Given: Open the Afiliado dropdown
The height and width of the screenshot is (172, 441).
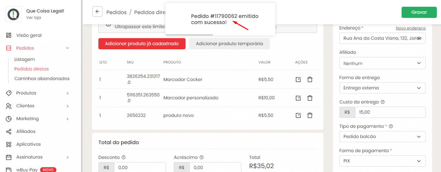Looking at the screenshot, I should point(382,63).
